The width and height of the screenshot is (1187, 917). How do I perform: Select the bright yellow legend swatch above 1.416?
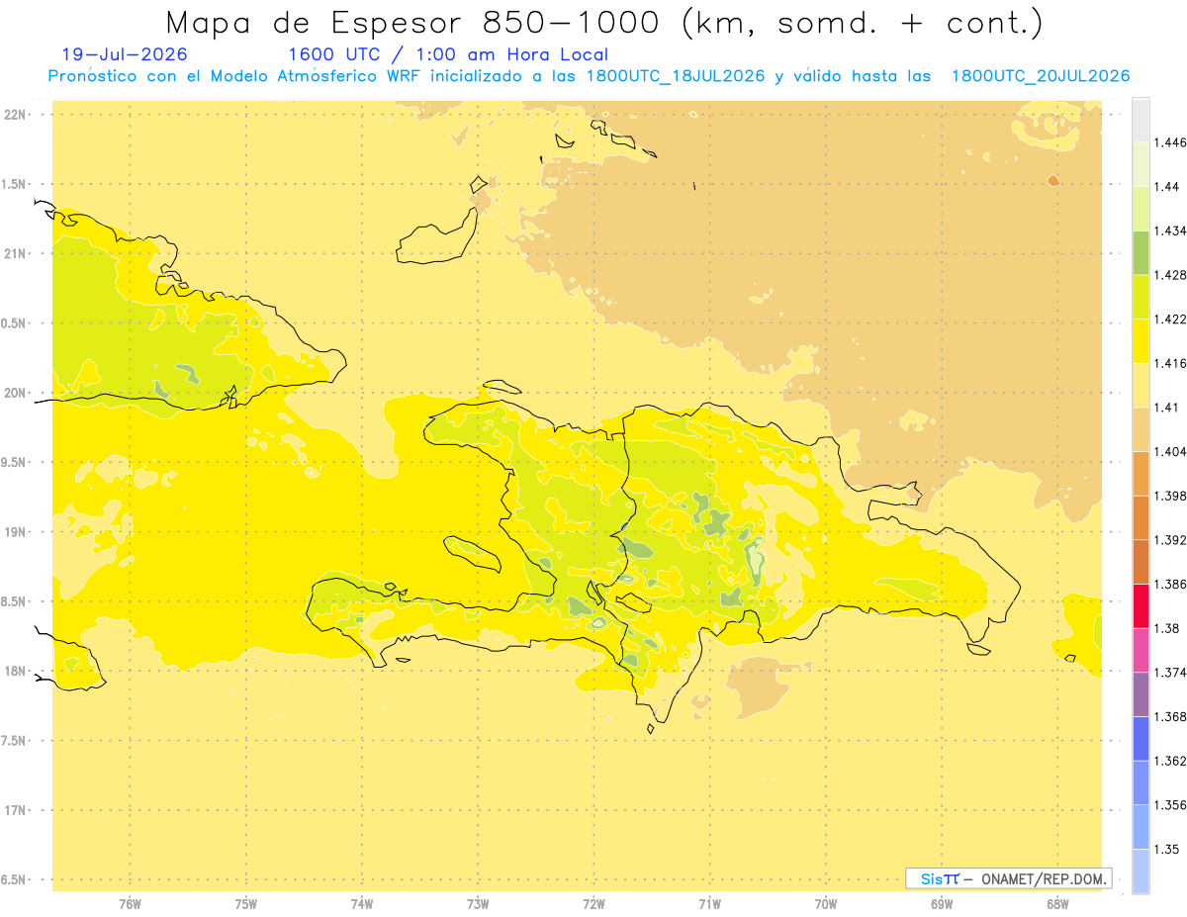tap(1141, 341)
